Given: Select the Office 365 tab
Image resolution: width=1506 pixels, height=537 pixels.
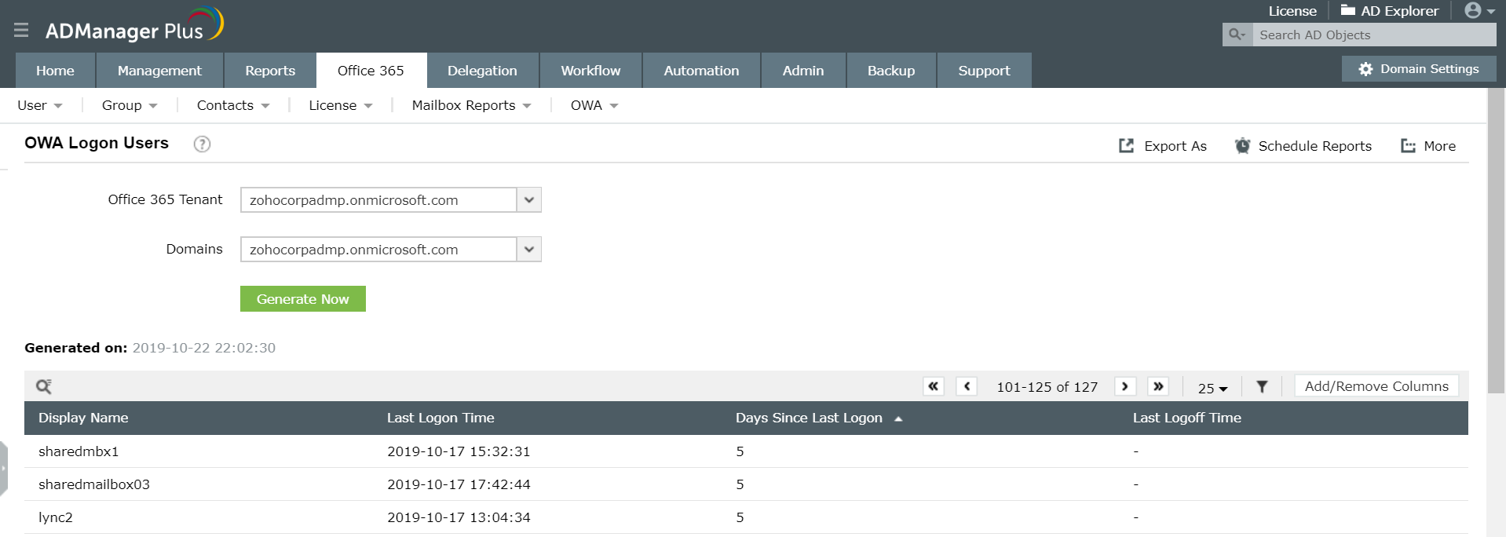Looking at the screenshot, I should tap(371, 71).
